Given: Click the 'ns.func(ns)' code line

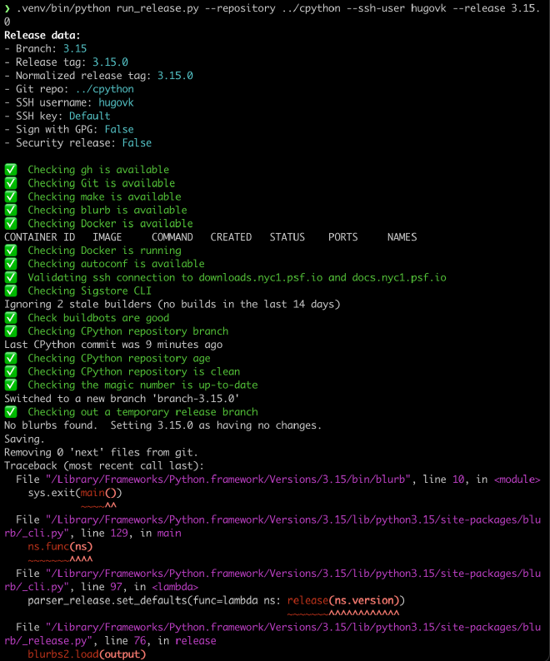Looking at the screenshot, I should 60,547.
